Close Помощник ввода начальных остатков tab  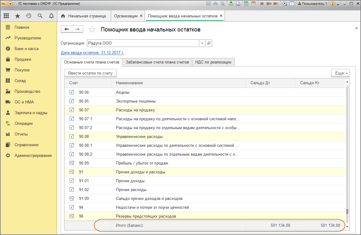click(x=221, y=16)
